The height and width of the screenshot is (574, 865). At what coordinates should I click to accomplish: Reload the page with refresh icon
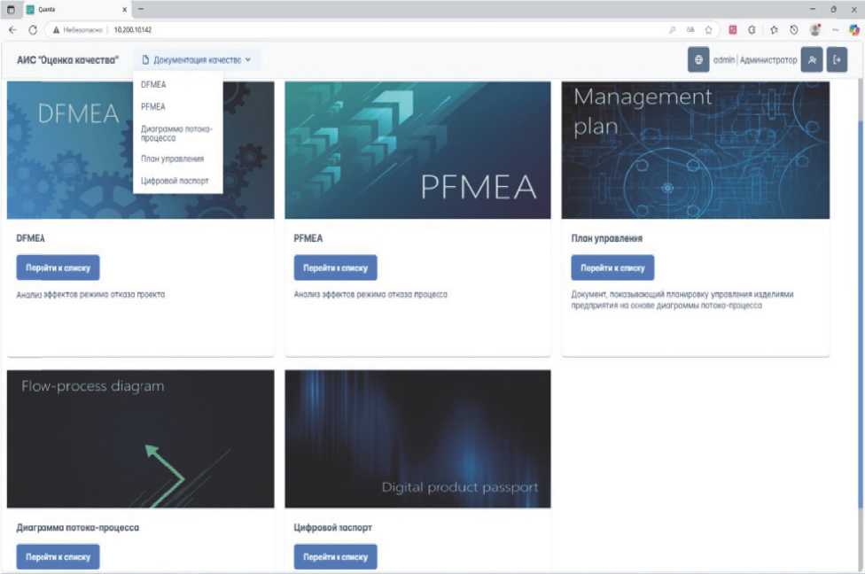(x=33, y=30)
